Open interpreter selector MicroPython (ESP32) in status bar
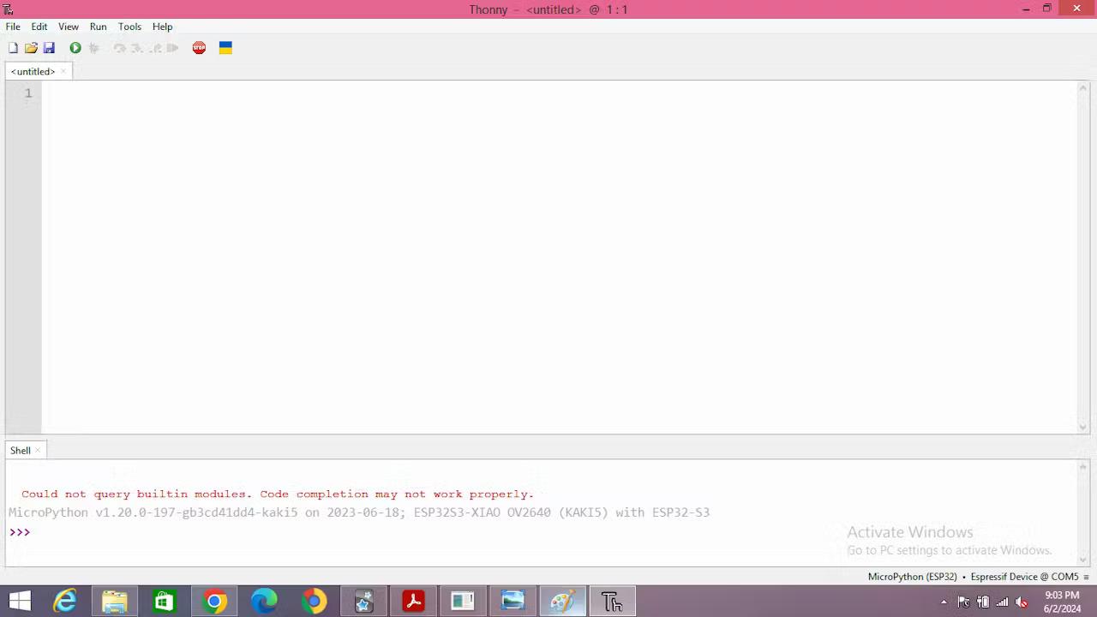This screenshot has width=1097, height=617. click(x=912, y=577)
